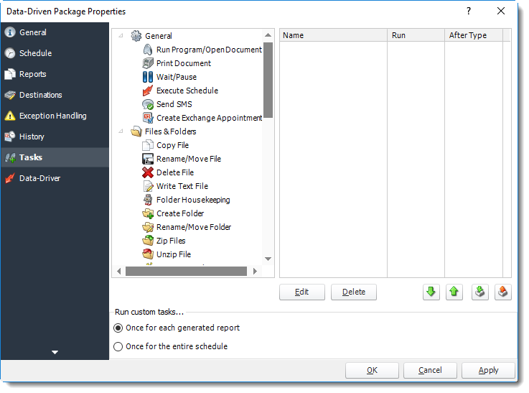This screenshot has width=529, height=393.
Task: Click the After Type column header
Action: click(x=474, y=35)
